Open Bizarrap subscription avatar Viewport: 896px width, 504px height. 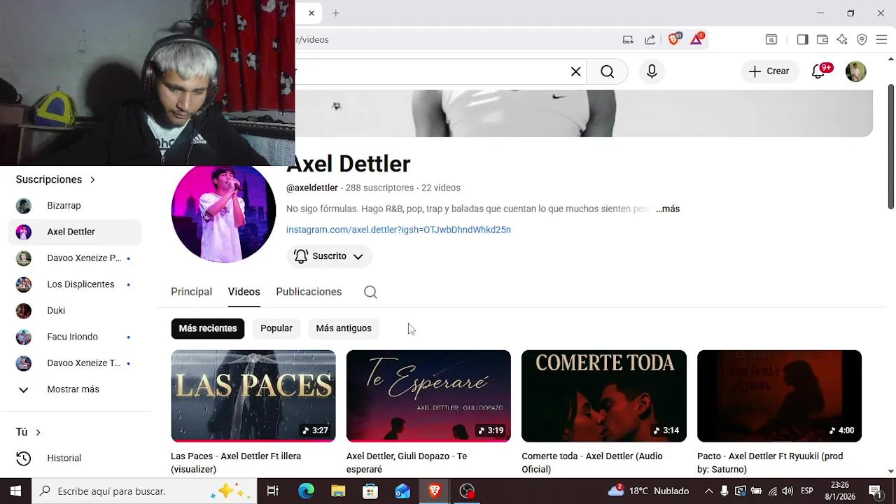(24, 206)
